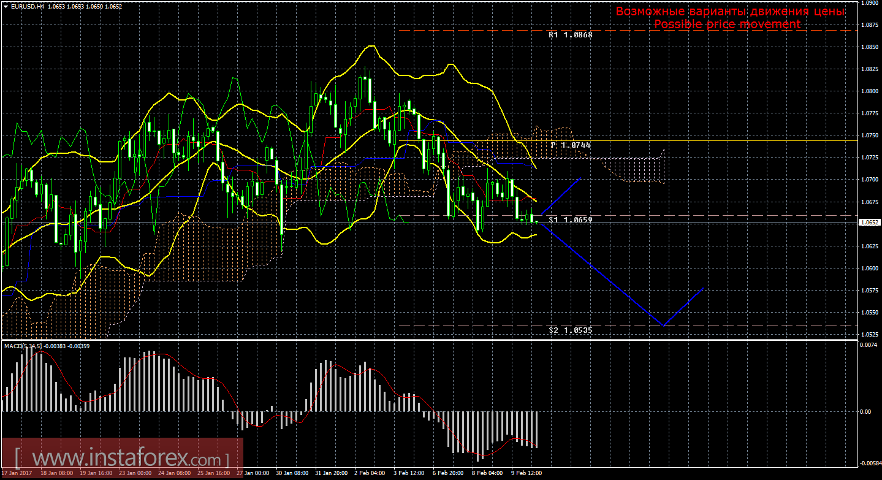Click the red 'Possible price movement' text
This screenshot has height=480, width=882.
(x=727, y=25)
